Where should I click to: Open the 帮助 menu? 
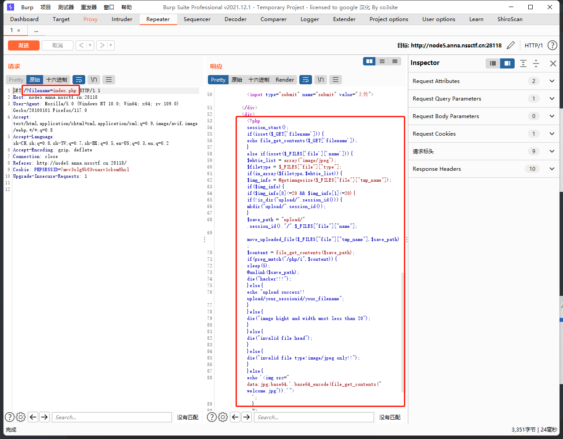tap(127, 7)
